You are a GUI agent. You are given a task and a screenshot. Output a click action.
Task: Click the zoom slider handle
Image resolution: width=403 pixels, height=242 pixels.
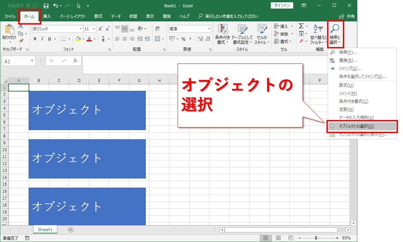click(316, 238)
